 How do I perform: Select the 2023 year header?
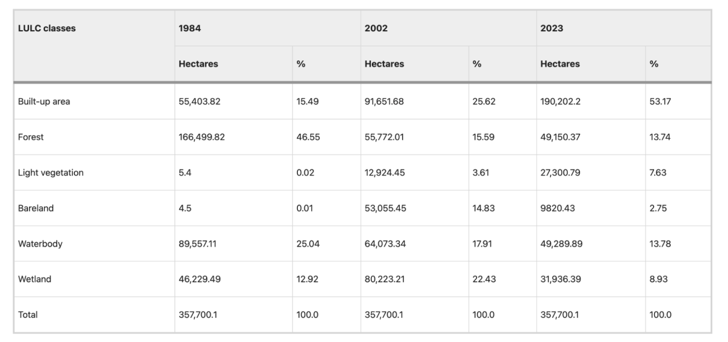pyautogui.click(x=552, y=29)
